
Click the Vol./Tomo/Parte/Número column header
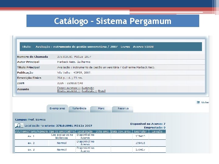click(31, 132)
